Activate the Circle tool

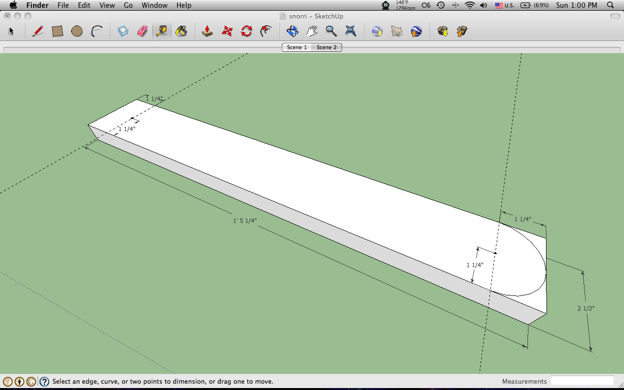point(77,32)
